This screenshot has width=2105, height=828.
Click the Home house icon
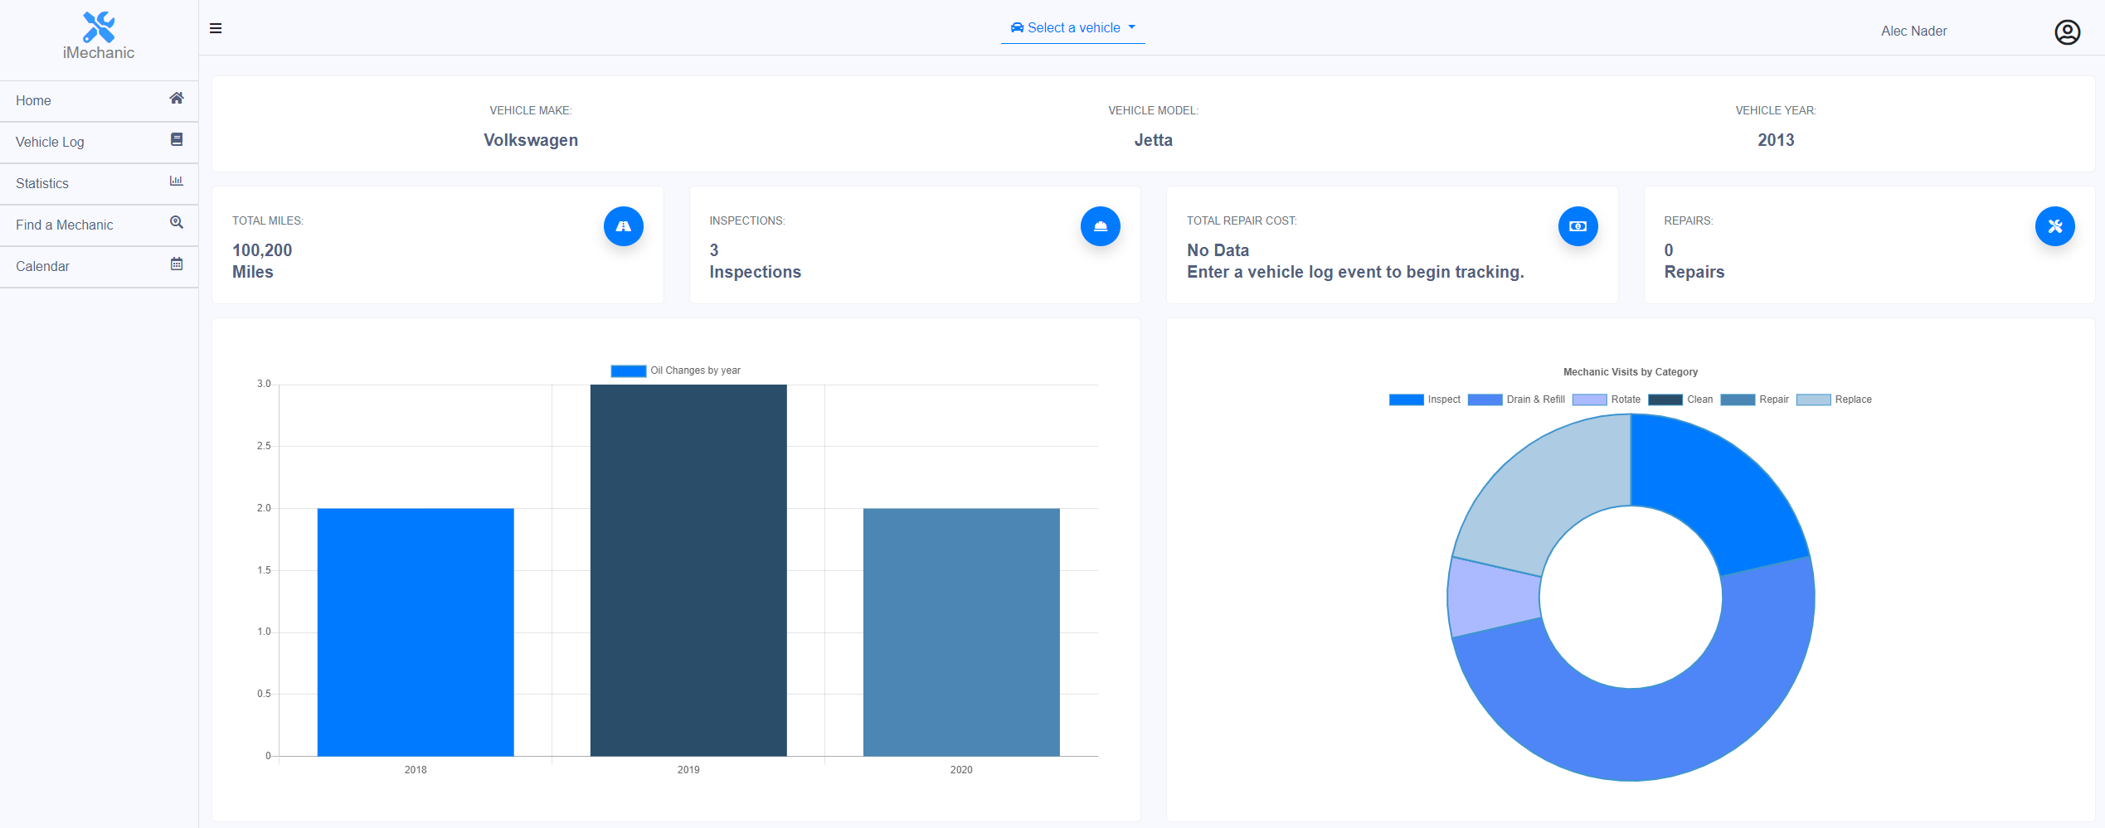click(177, 99)
